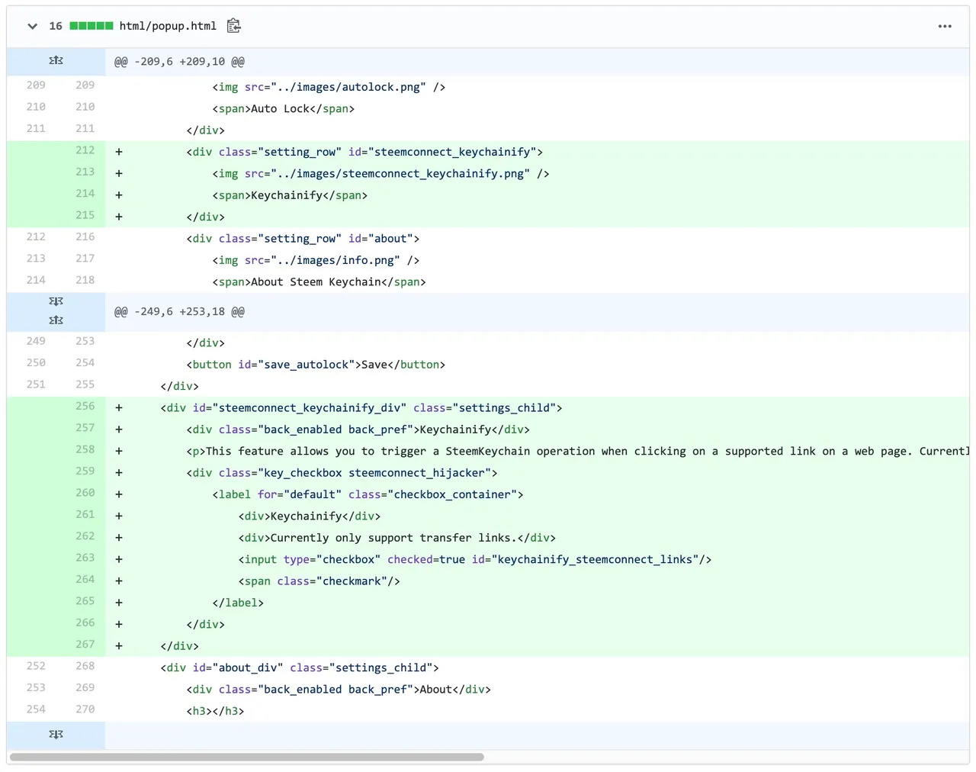Click the plus marker on line 267

119,646
